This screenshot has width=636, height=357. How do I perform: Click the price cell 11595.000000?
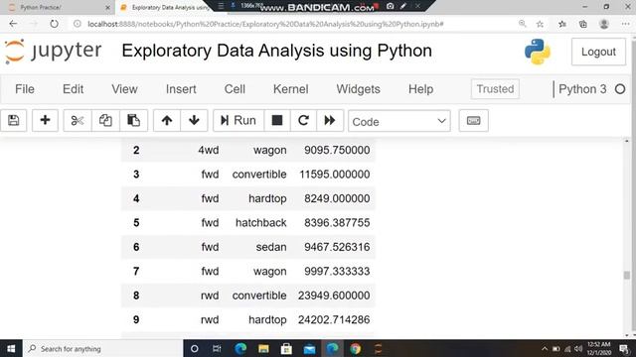335,175
